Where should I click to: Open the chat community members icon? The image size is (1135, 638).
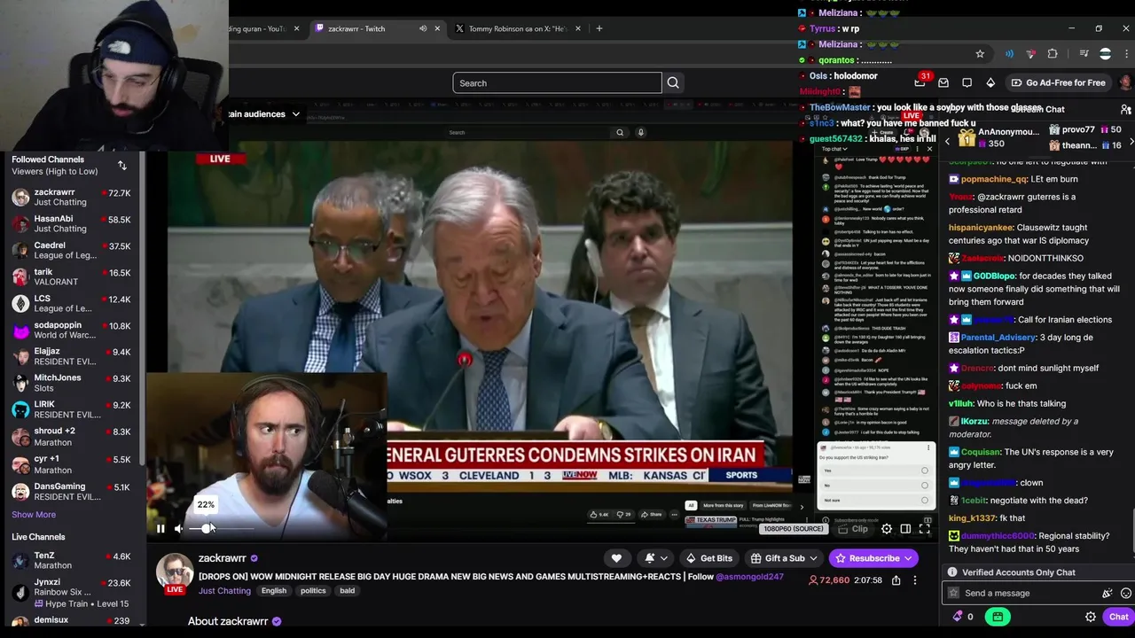1125,110
